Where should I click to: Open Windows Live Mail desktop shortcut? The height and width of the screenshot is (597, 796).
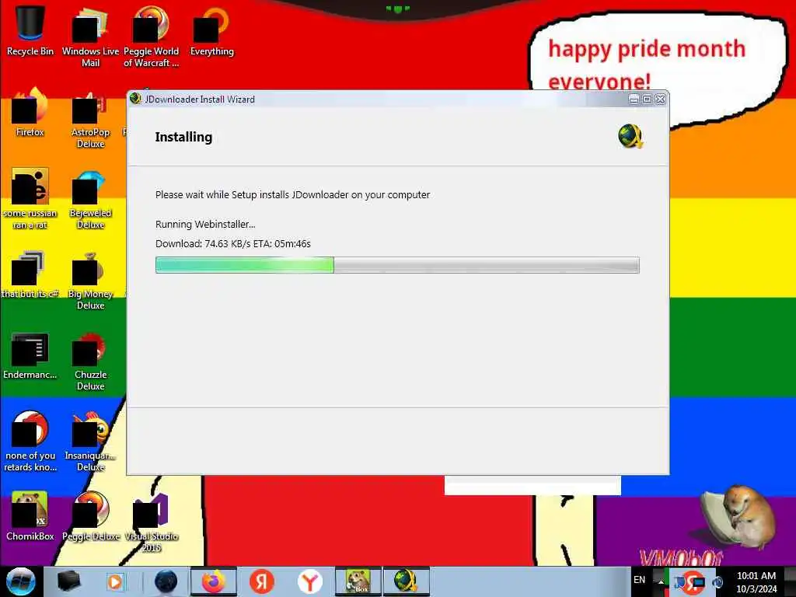click(x=90, y=36)
